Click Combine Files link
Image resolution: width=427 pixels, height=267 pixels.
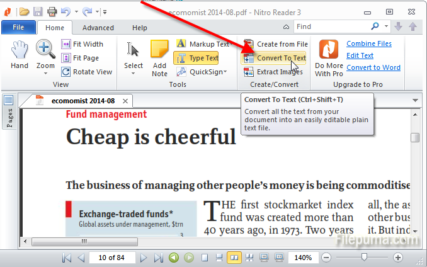(369, 43)
